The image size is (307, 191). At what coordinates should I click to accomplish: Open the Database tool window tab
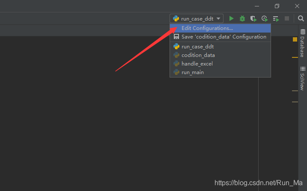click(x=303, y=43)
